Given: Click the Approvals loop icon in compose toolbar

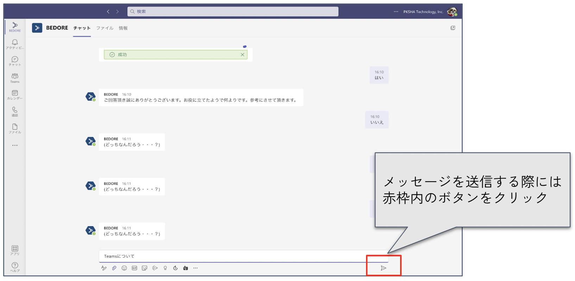Looking at the screenshot, I should click(175, 268).
